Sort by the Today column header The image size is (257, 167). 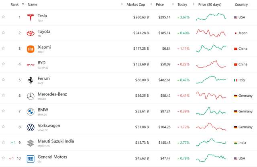[x=182, y=4]
